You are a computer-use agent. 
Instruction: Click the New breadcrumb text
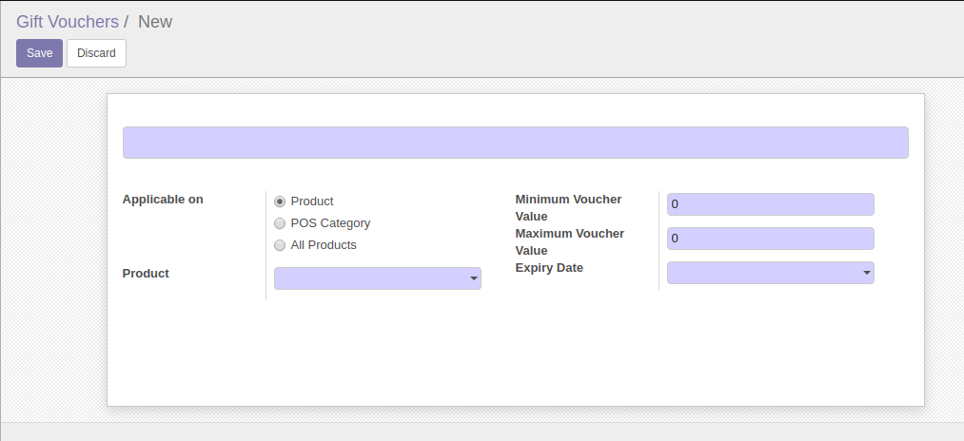[155, 21]
